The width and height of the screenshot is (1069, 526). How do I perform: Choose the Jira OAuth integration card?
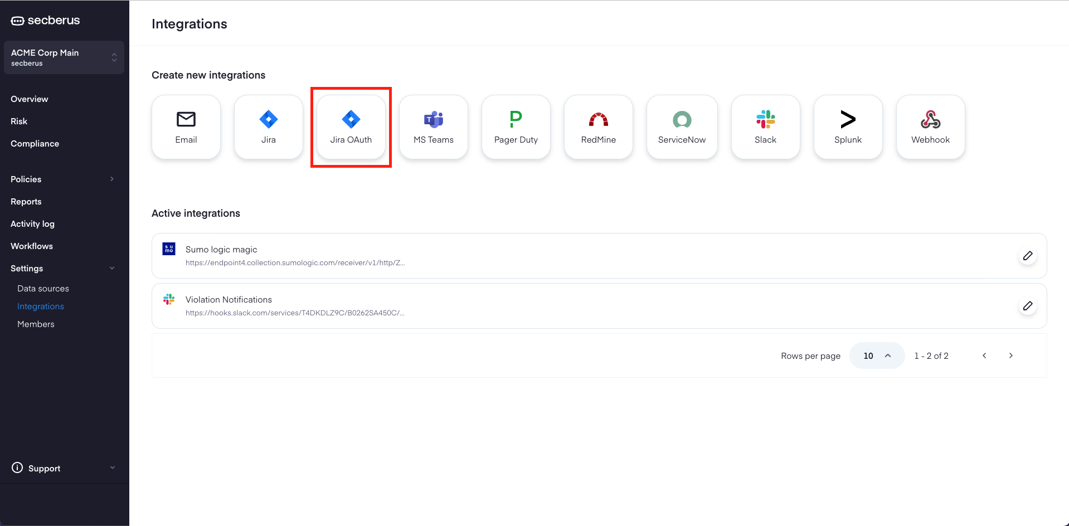(x=351, y=127)
